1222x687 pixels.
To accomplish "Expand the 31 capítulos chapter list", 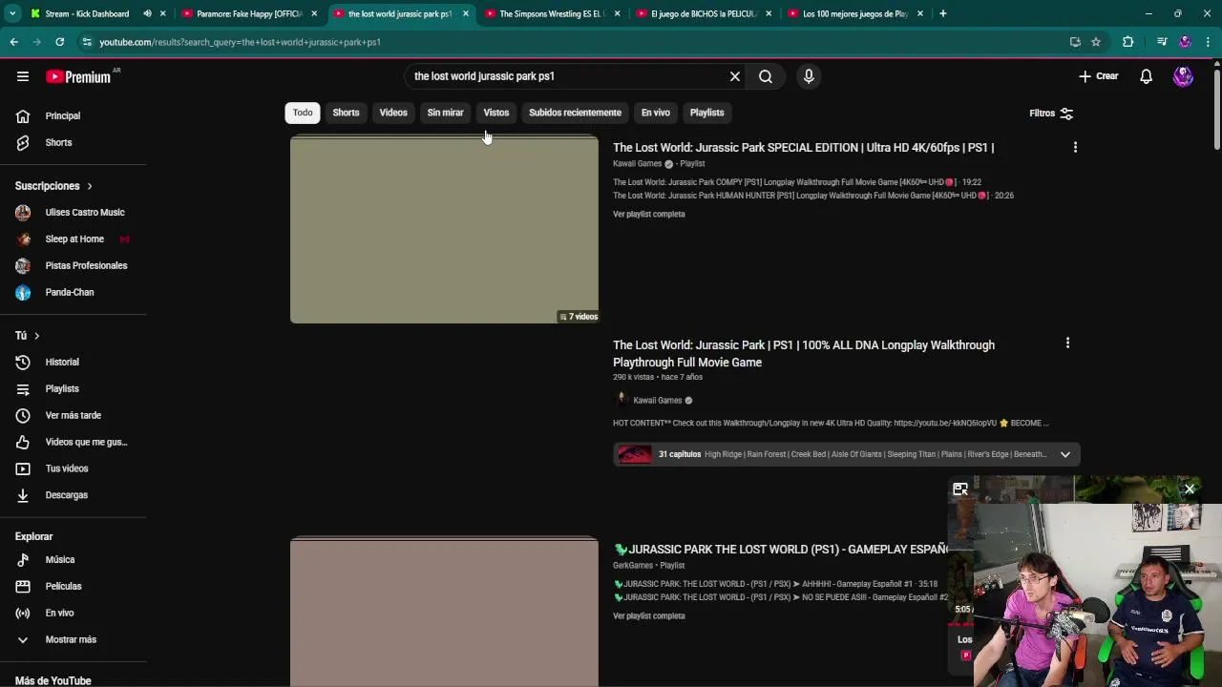I will (x=1065, y=454).
